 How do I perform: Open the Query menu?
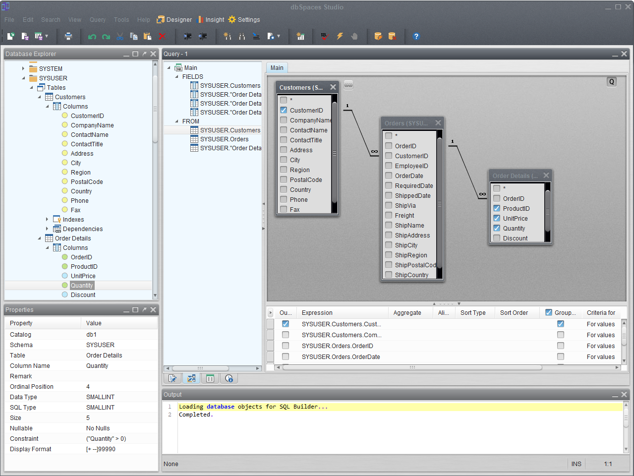pos(97,20)
